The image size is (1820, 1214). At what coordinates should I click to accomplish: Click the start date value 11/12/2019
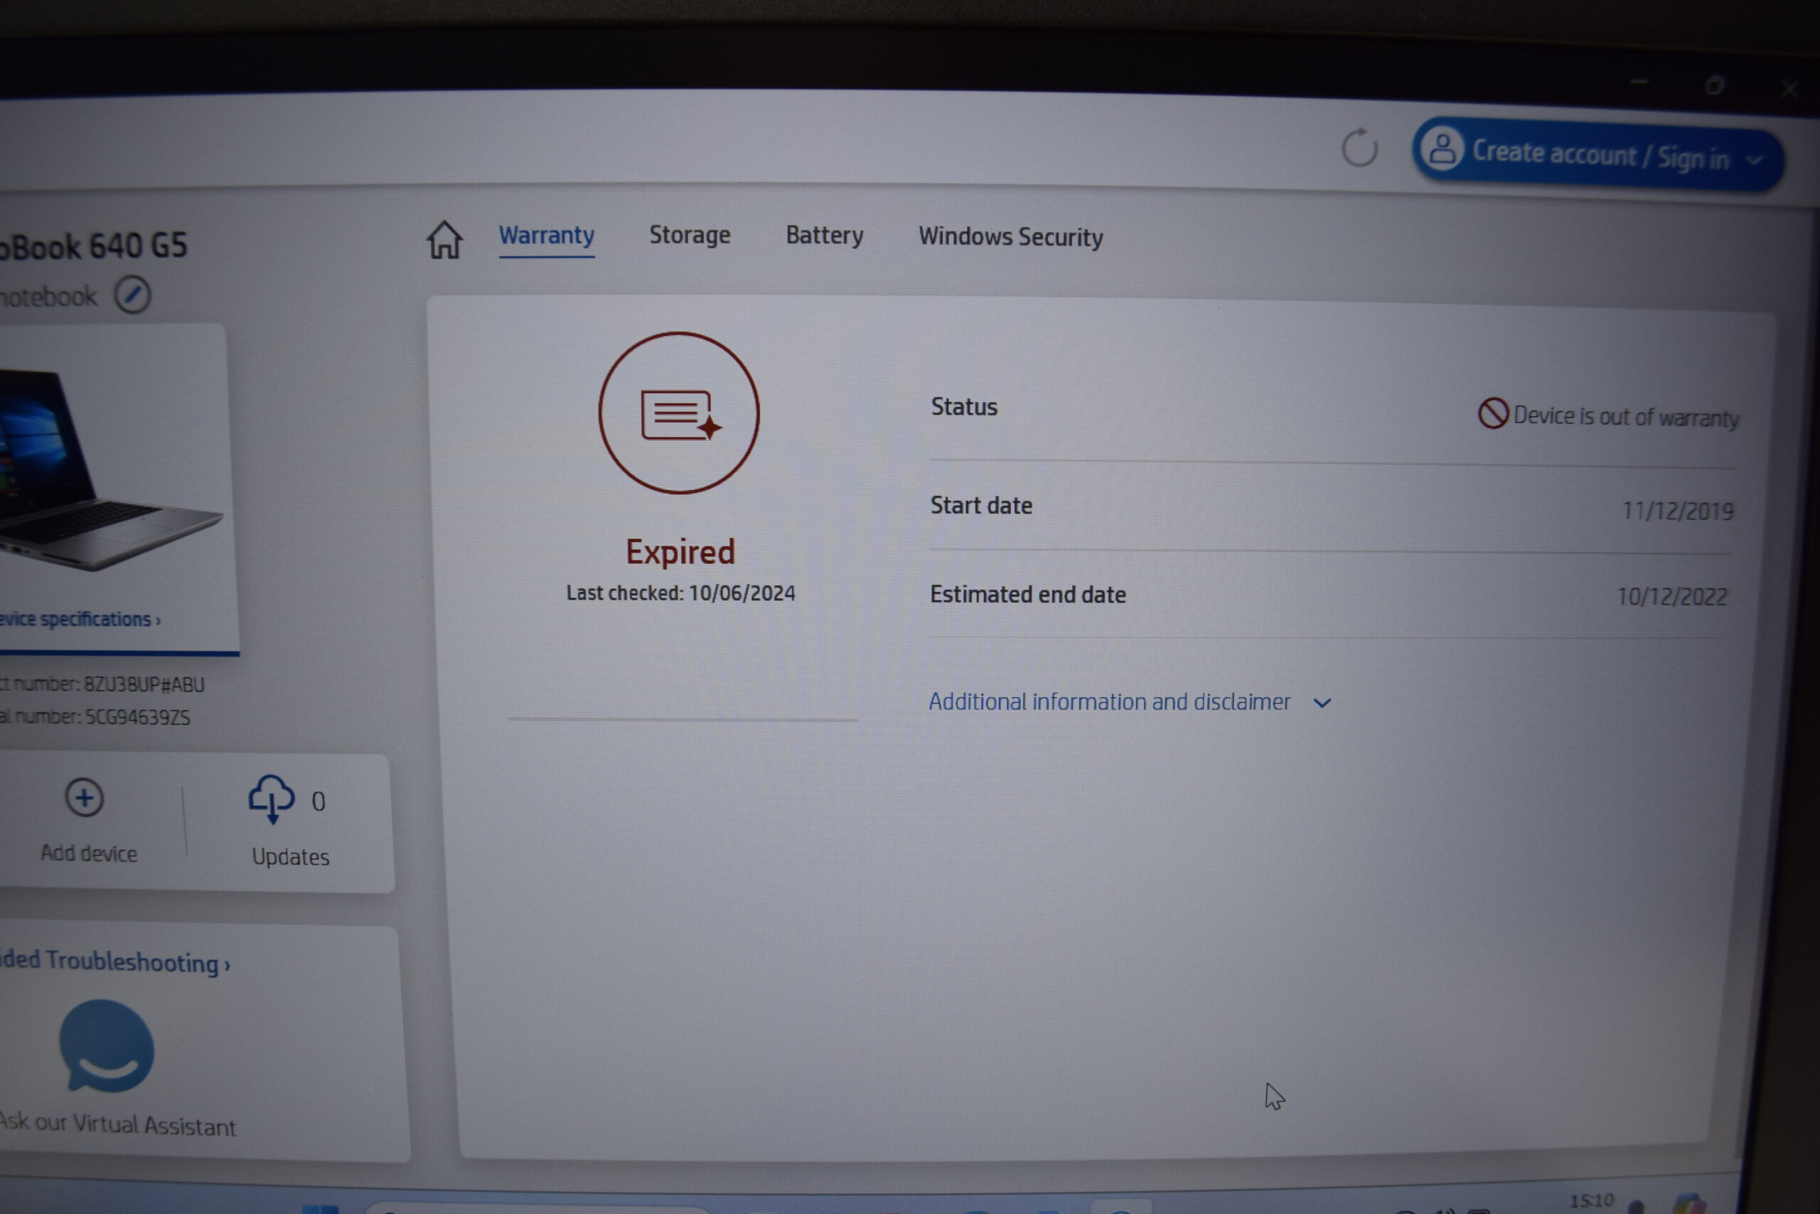(1678, 511)
